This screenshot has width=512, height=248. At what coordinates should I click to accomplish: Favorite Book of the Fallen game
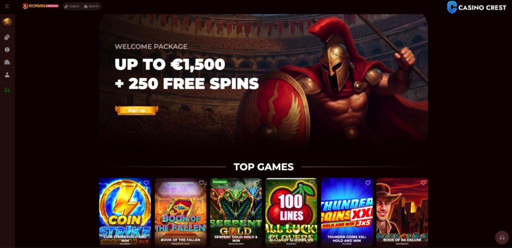tap(201, 182)
